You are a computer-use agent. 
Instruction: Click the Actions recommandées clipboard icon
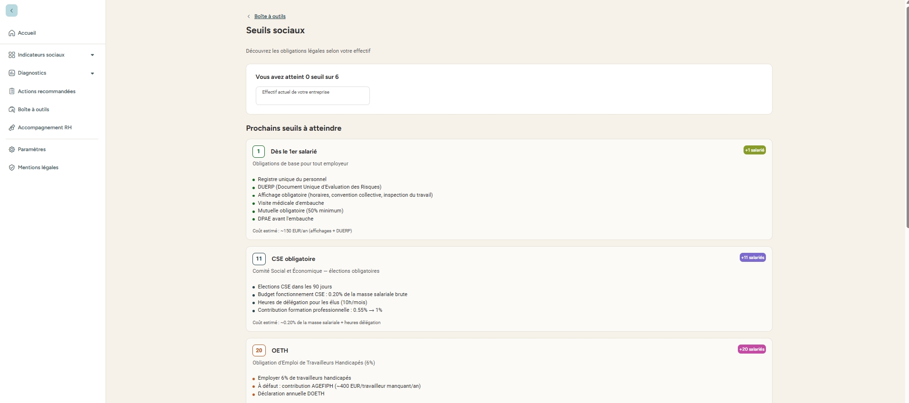click(x=12, y=91)
